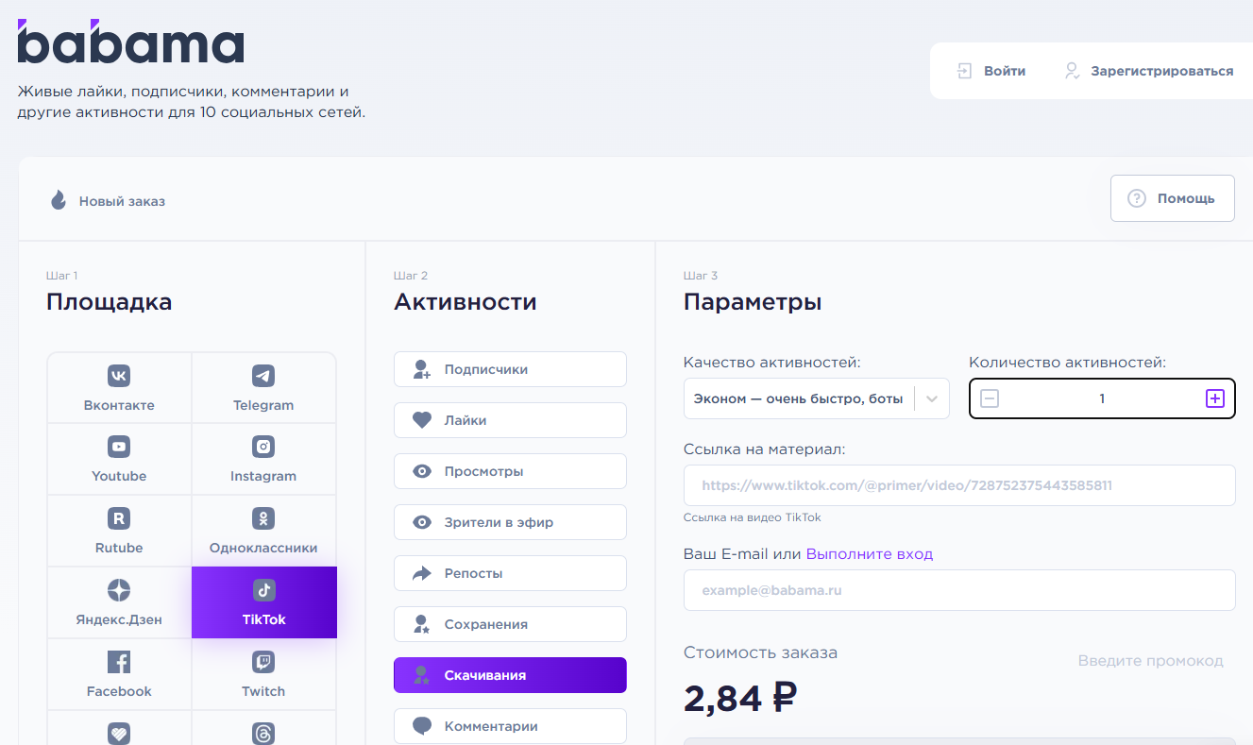Click the order price 2,84 ₽

[x=740, y=699]
